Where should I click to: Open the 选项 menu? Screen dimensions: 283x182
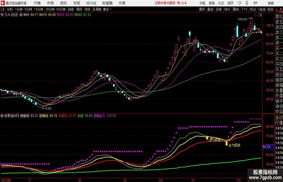click(x=230, y=3)
